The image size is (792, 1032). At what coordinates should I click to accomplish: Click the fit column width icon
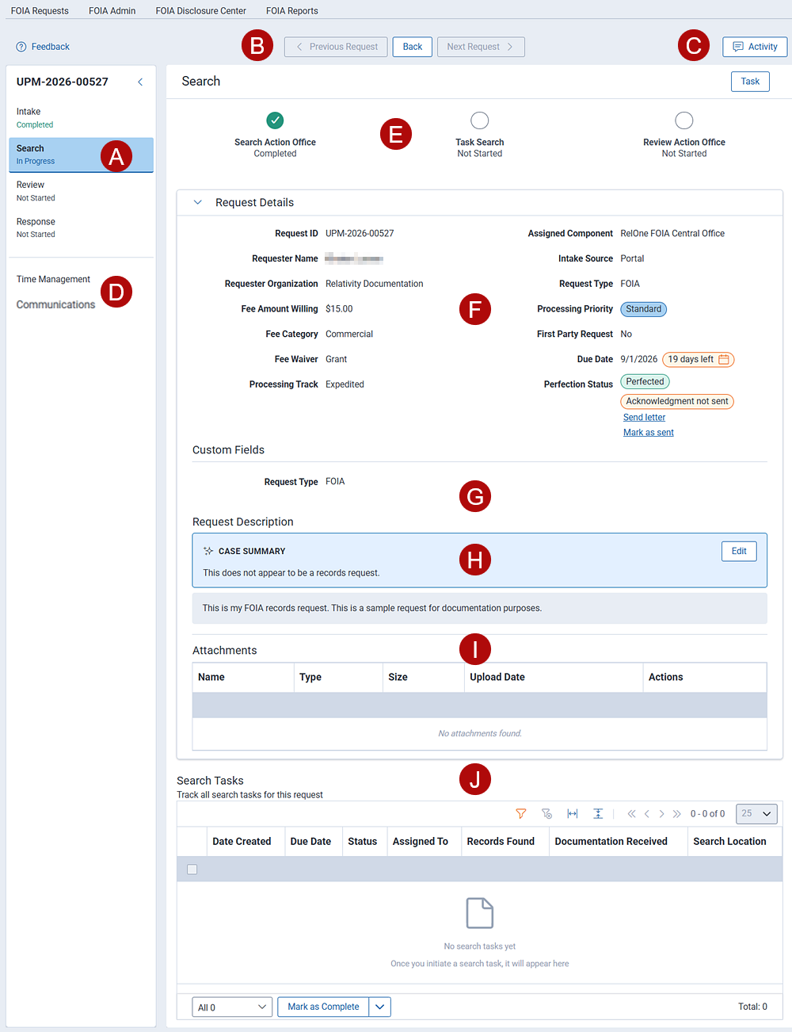point(573,814)
